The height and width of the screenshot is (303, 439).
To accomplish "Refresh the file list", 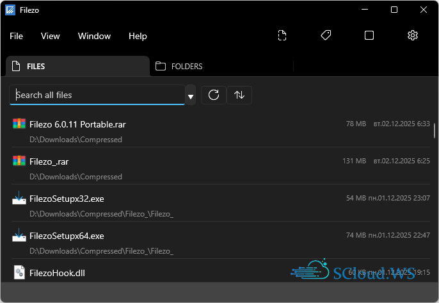I will (x=214, y=95).
